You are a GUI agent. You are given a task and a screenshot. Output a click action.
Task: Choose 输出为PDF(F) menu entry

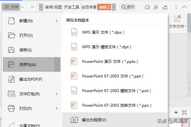pos(32,79)
